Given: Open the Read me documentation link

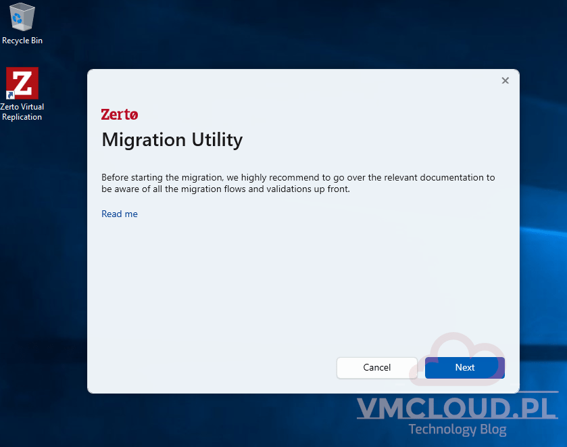Looking at the screenshot, I should pos(120,214).
